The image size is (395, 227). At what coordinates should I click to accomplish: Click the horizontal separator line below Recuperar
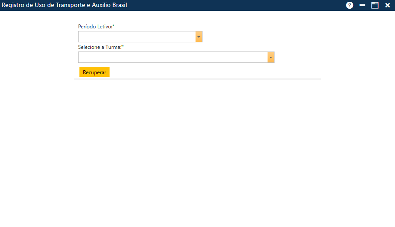[197, 79]
